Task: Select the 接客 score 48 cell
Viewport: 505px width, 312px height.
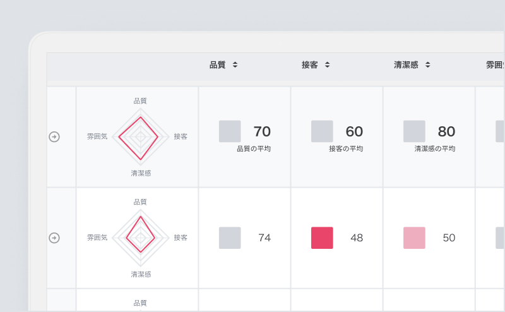Action: click(x=337, y=238)
